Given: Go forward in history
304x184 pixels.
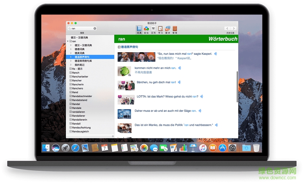Looking at the screenshot, I should [234, 29].
